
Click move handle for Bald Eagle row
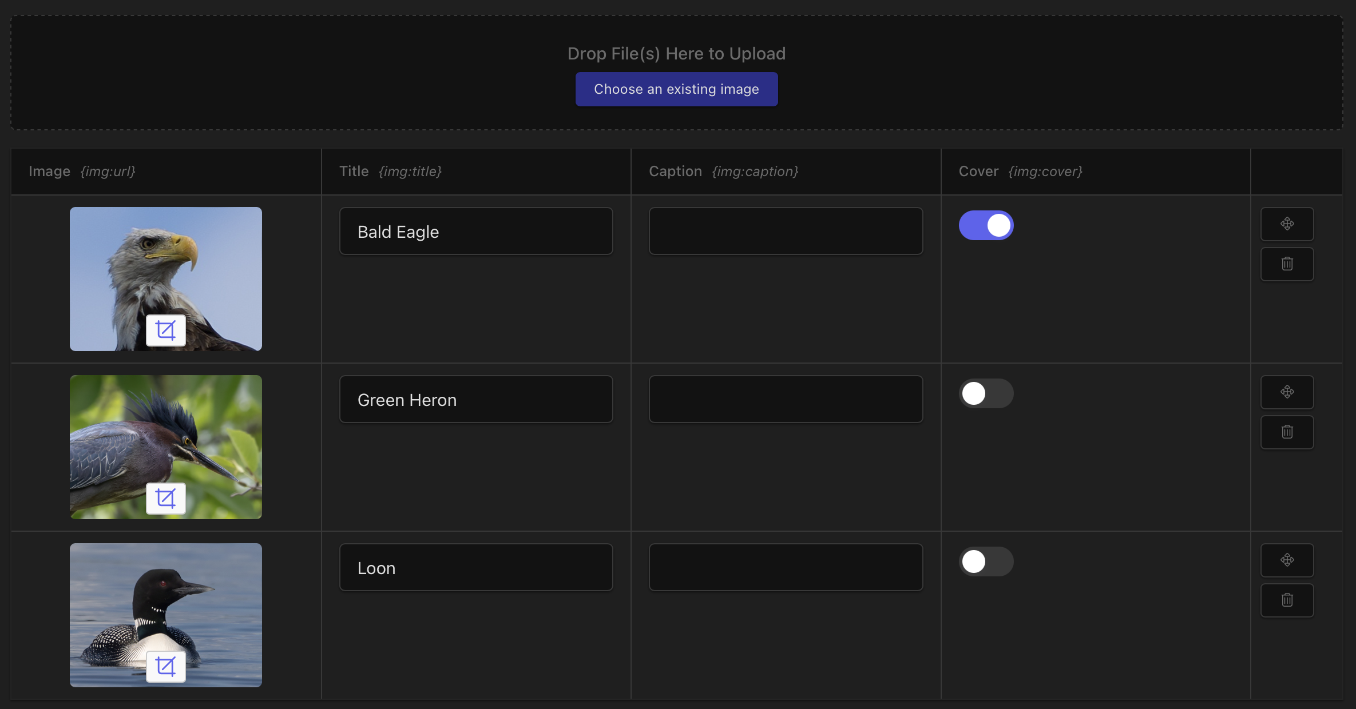pyautogui.click(x=1287, y=224)
